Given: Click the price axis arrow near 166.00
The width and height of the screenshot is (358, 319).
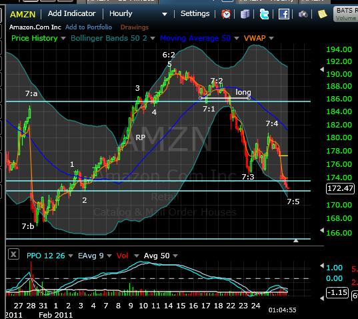Looking at the screenshot, I should [x=322, y=230].
